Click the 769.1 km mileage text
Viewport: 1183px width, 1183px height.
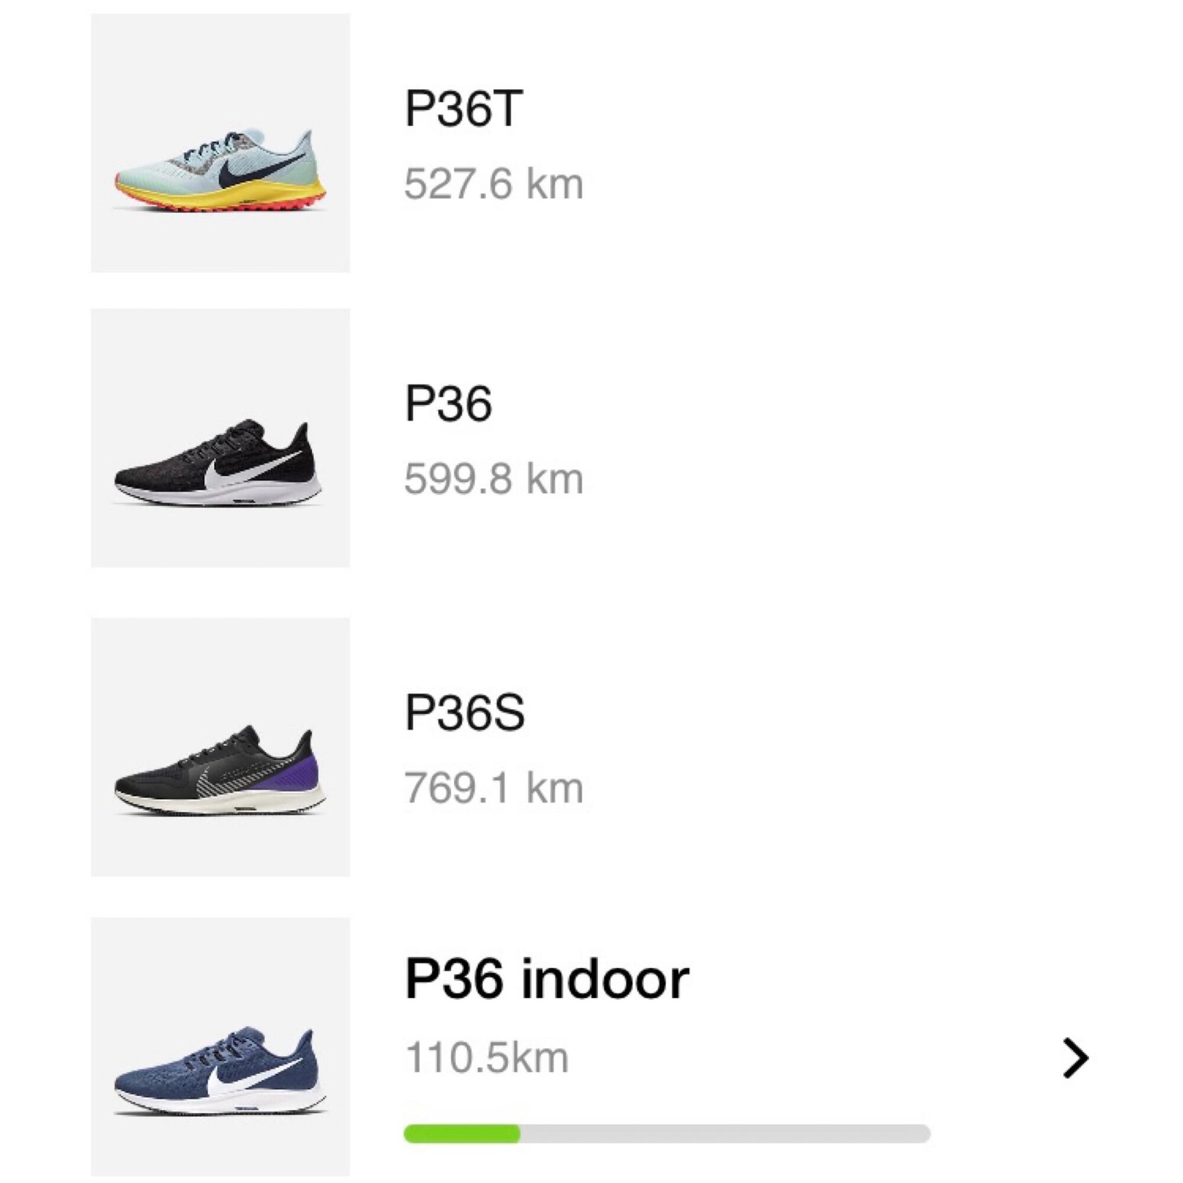pos(493,788)
